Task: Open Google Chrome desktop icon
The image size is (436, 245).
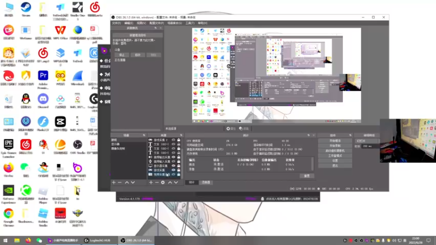Action: pyautogui.click(x=9, y=217)
